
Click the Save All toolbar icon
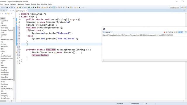point(4,7)
